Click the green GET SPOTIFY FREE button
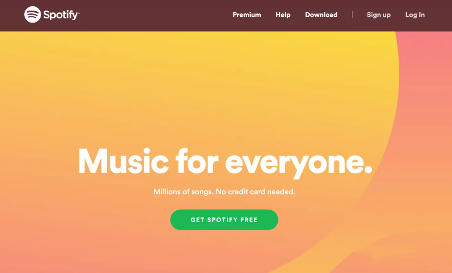The image size is (452, 273). 224,220
